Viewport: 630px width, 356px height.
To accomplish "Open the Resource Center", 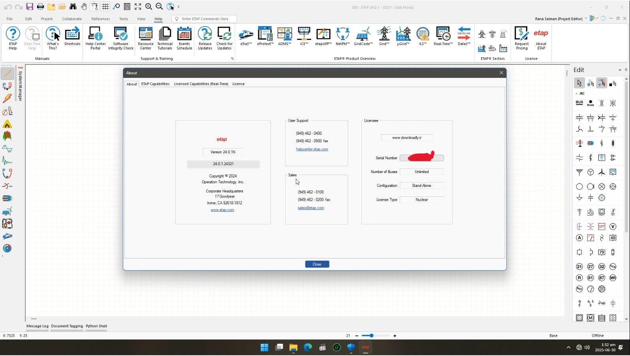I will tap(145, 38).
